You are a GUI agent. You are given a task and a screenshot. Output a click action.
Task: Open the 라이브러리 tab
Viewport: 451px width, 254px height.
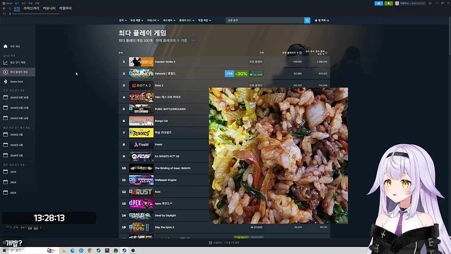31,8
